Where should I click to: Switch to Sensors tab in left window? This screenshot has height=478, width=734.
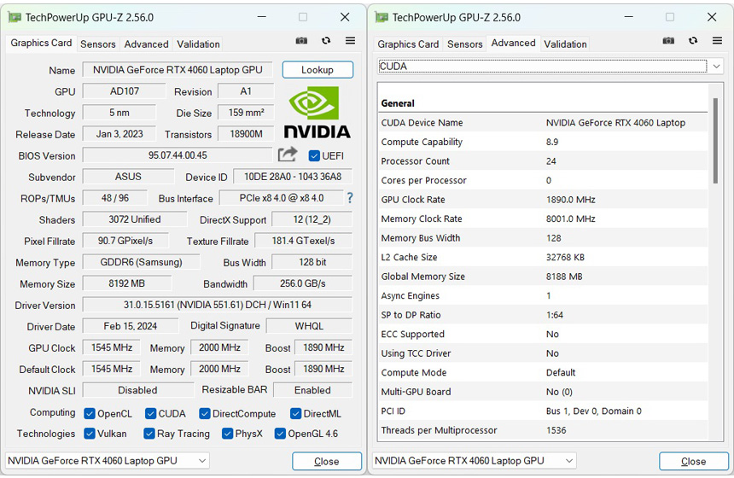98,44
